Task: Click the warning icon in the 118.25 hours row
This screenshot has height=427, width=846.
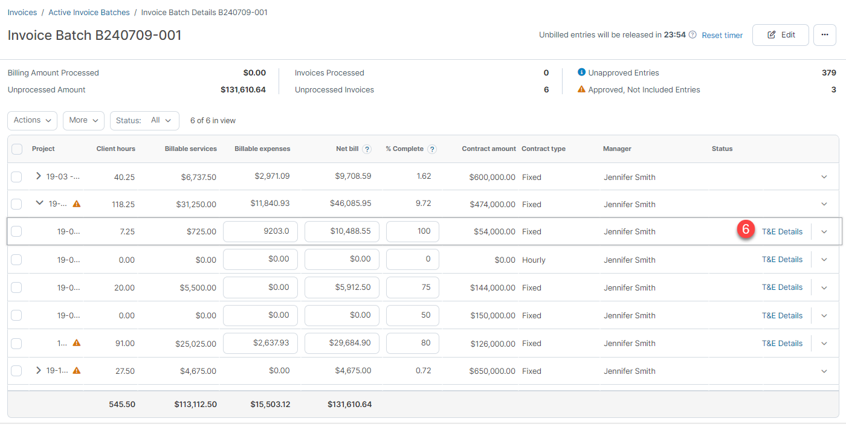Action: click(x=77, y=204)
